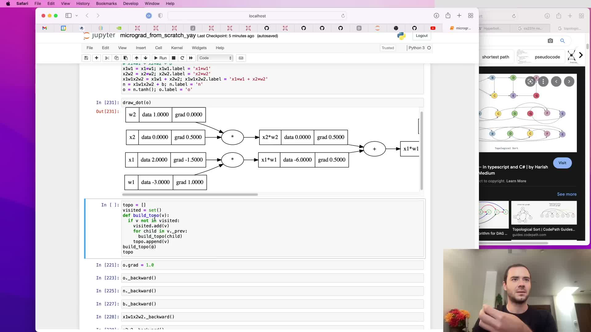Move selected cell up arrow
Screen dimensions: 591x332
pyautogui.click(x=136, y=58)
